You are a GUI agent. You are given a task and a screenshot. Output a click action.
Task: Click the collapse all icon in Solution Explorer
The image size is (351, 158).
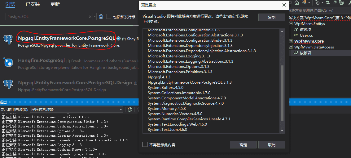click(335, 3)
